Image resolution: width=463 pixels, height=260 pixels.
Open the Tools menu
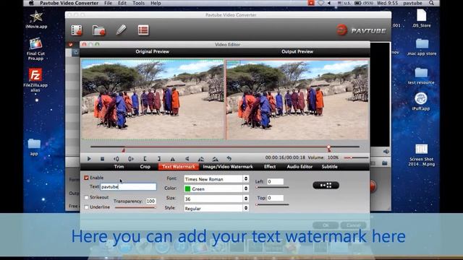[x=138, y=3]
